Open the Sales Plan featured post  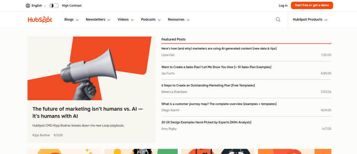coord(216,67)
